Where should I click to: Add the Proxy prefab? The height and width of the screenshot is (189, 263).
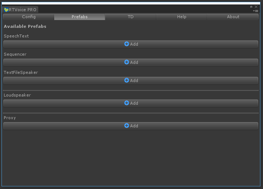point(131,126)
